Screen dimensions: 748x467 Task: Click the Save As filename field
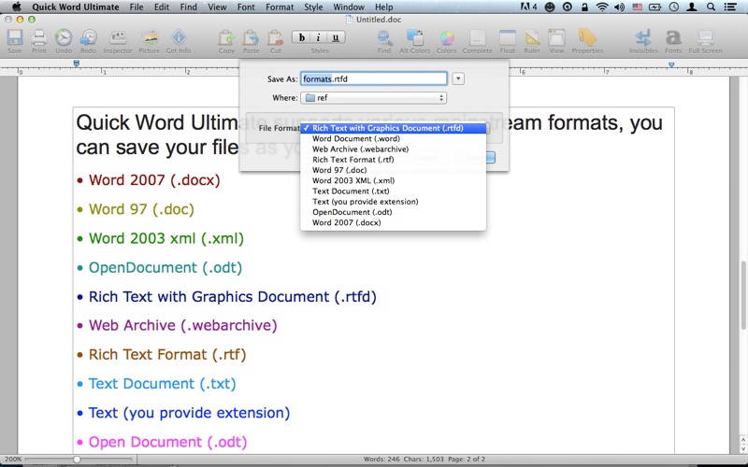coord(373,78)
